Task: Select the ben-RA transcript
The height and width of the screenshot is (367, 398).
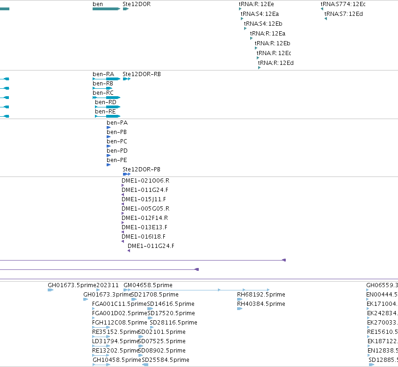Action: coord(106,79)
